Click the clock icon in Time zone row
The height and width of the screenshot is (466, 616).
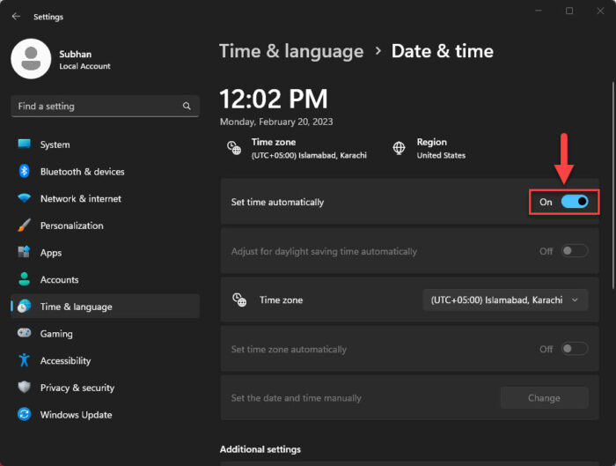239,300
